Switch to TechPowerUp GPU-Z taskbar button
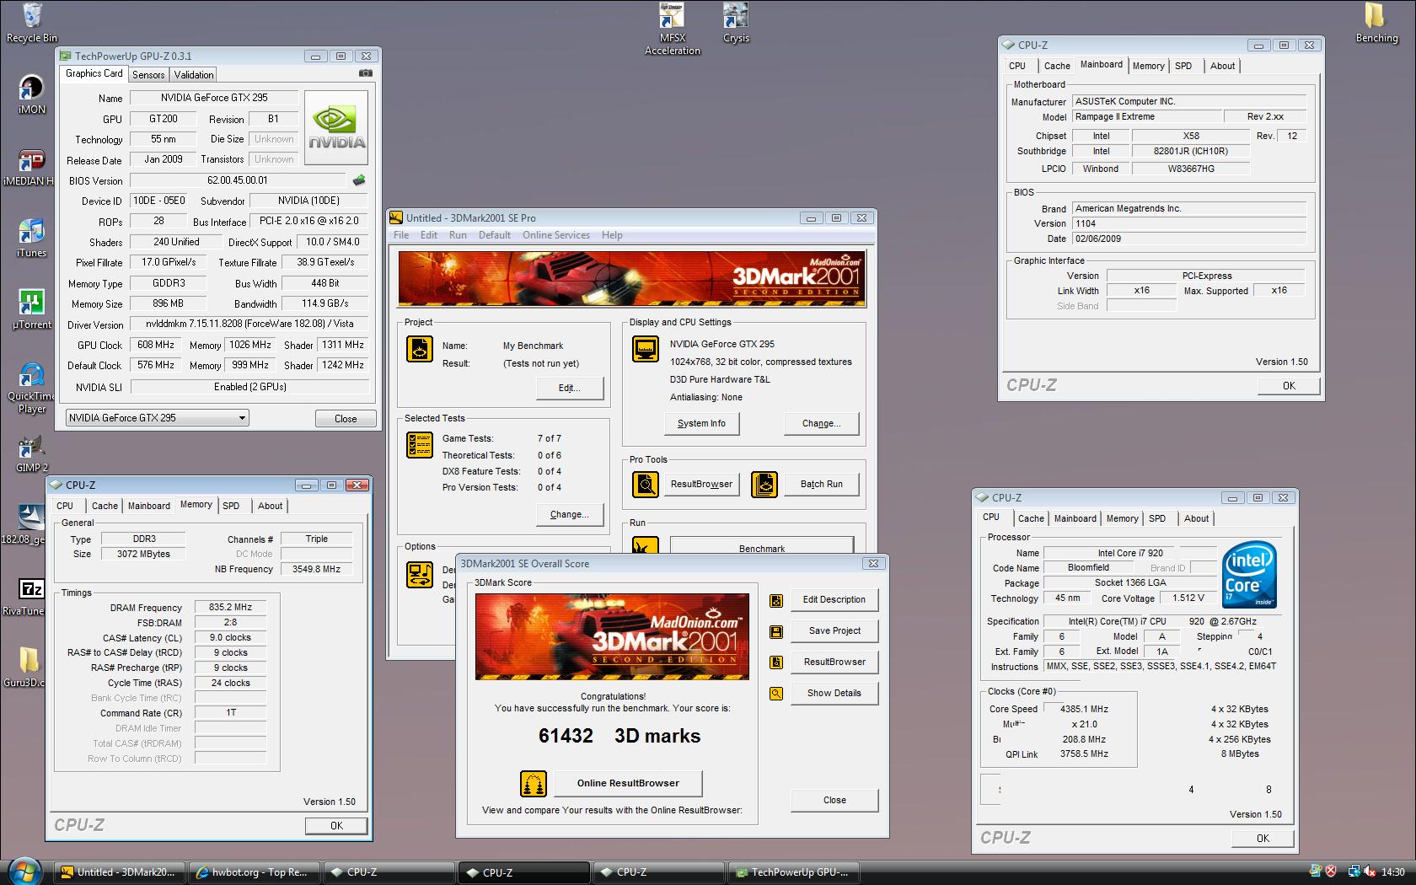 pos(794,872)
